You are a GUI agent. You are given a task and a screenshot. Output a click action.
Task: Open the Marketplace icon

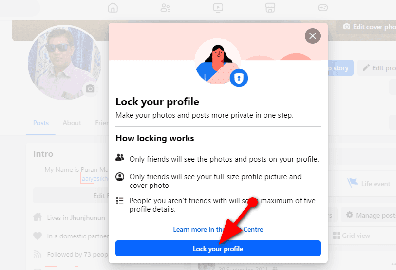[x=270, y=8]
